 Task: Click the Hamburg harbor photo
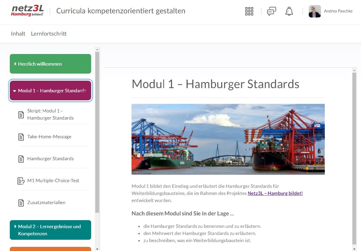(x=228, y=139)
